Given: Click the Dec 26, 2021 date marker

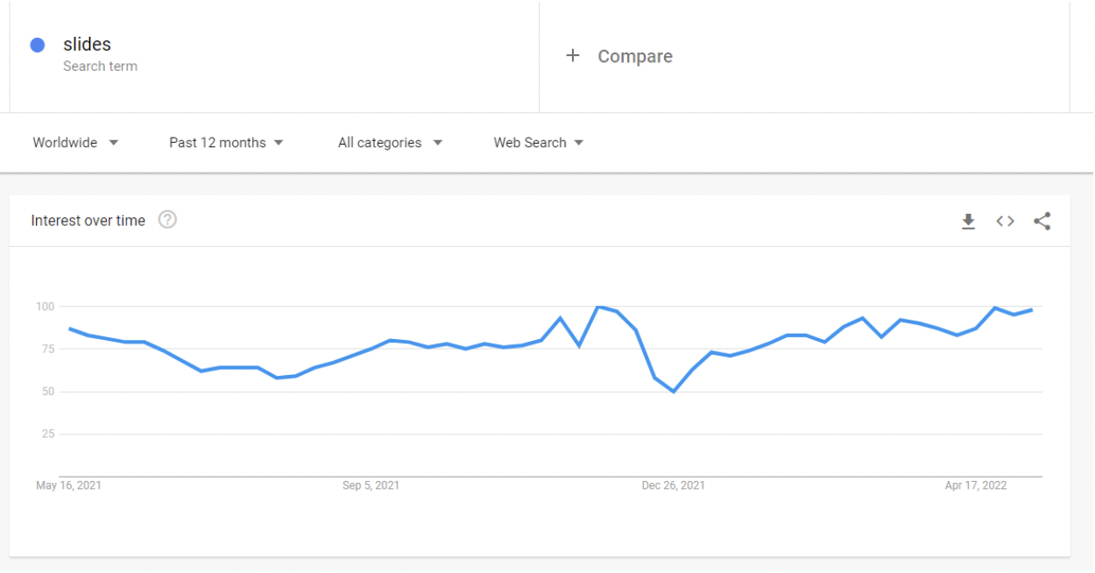Looking at the screenshot, I should click(673, 485).
